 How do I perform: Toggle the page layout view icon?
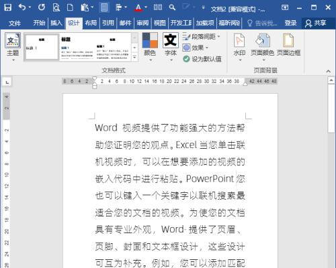click(x=104, y=7)
